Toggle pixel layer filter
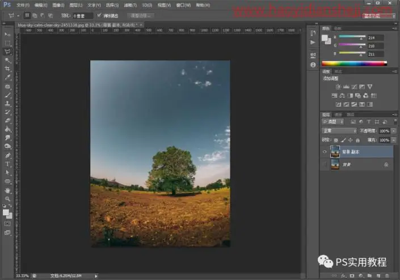 pos(353,122)
